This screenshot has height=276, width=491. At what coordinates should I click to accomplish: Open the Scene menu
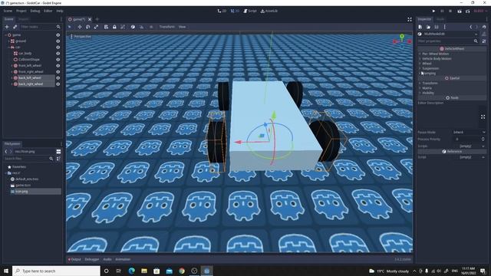click(x=8, y=11)
